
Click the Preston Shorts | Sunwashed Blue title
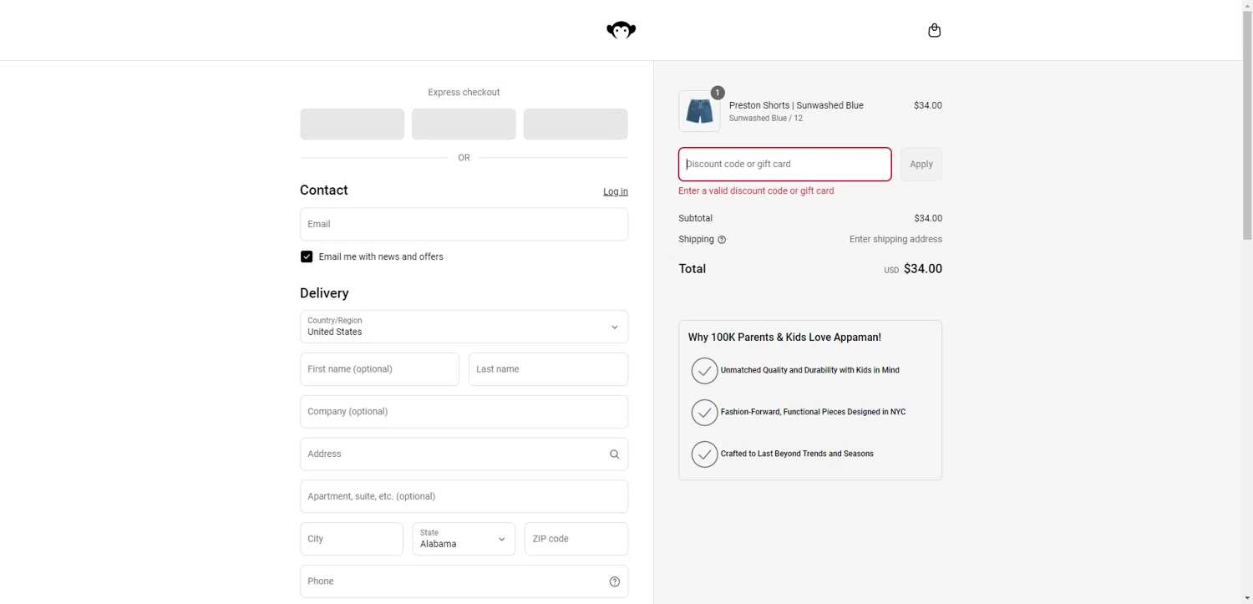[x=796, y=105]
